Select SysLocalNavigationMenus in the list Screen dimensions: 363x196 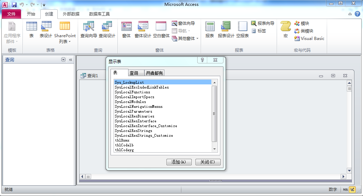tap(163, 107)
